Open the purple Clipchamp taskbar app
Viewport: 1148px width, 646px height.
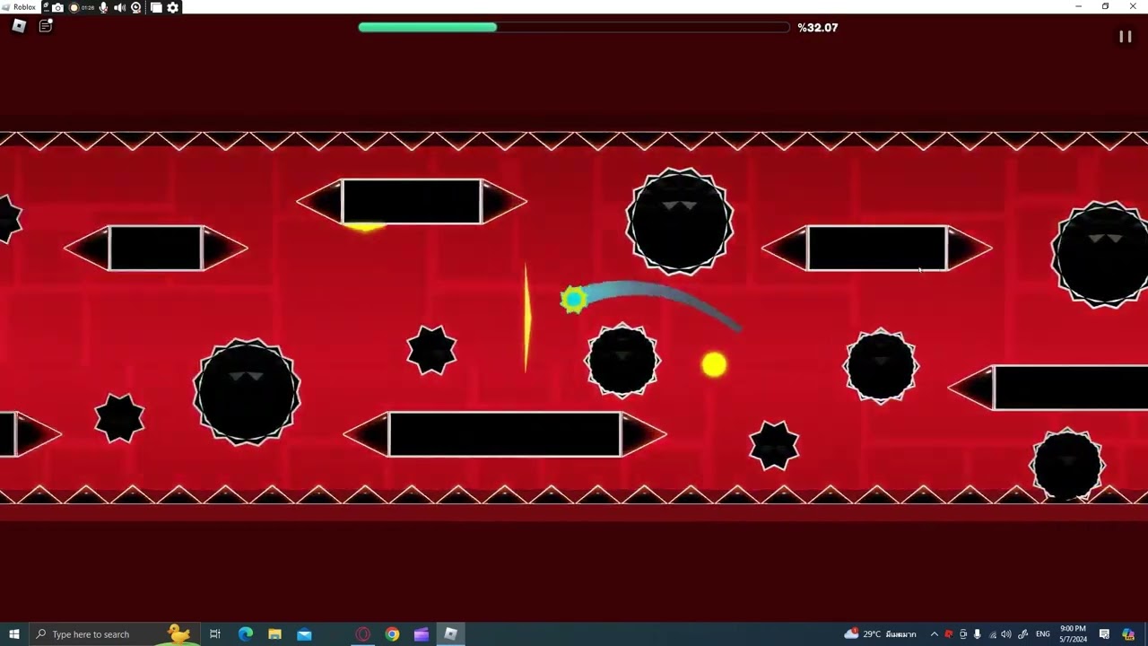pos(422,634)
